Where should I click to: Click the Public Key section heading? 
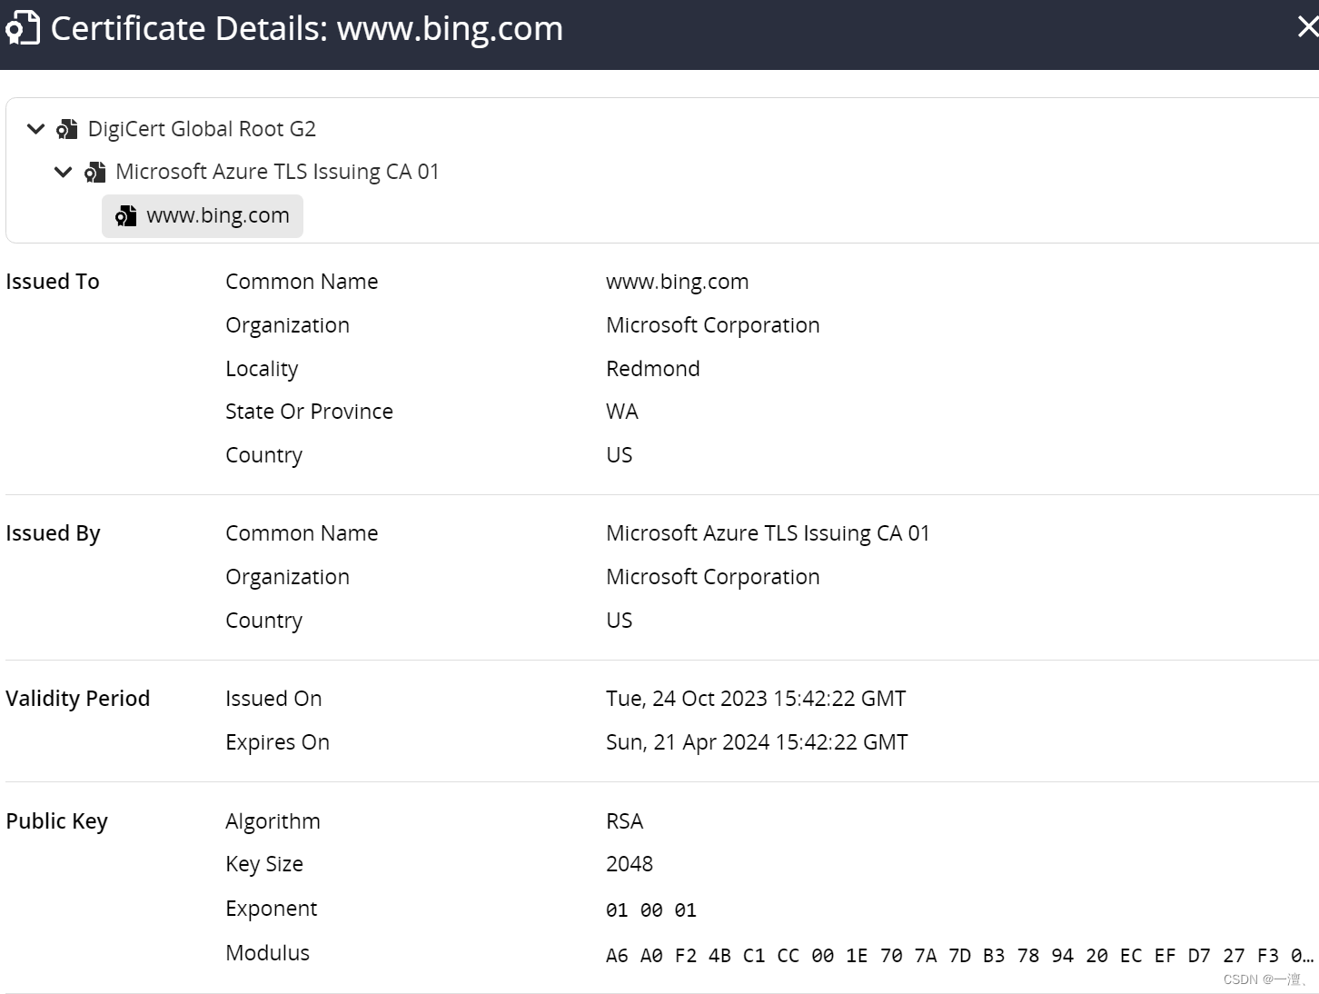[x=56, y=821]
